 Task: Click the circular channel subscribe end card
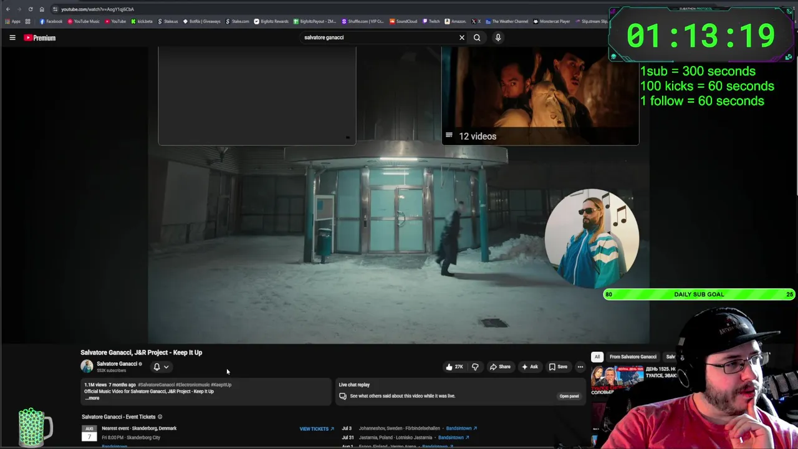592,239
